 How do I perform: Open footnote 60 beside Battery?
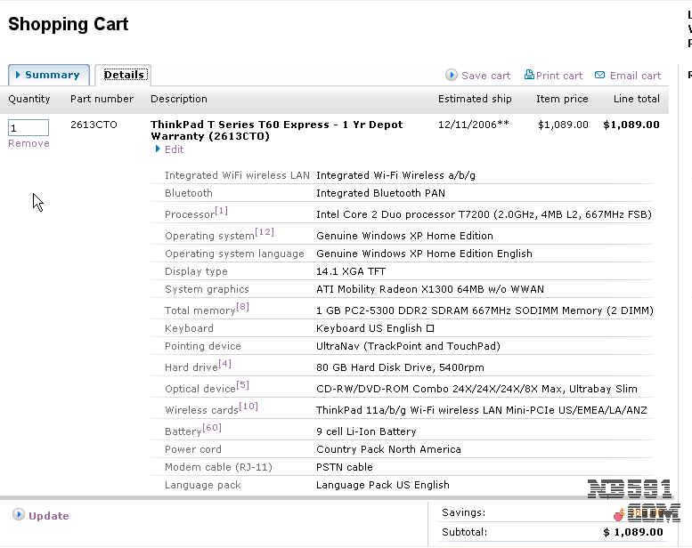pyautogui.click(x=212, y=428)
